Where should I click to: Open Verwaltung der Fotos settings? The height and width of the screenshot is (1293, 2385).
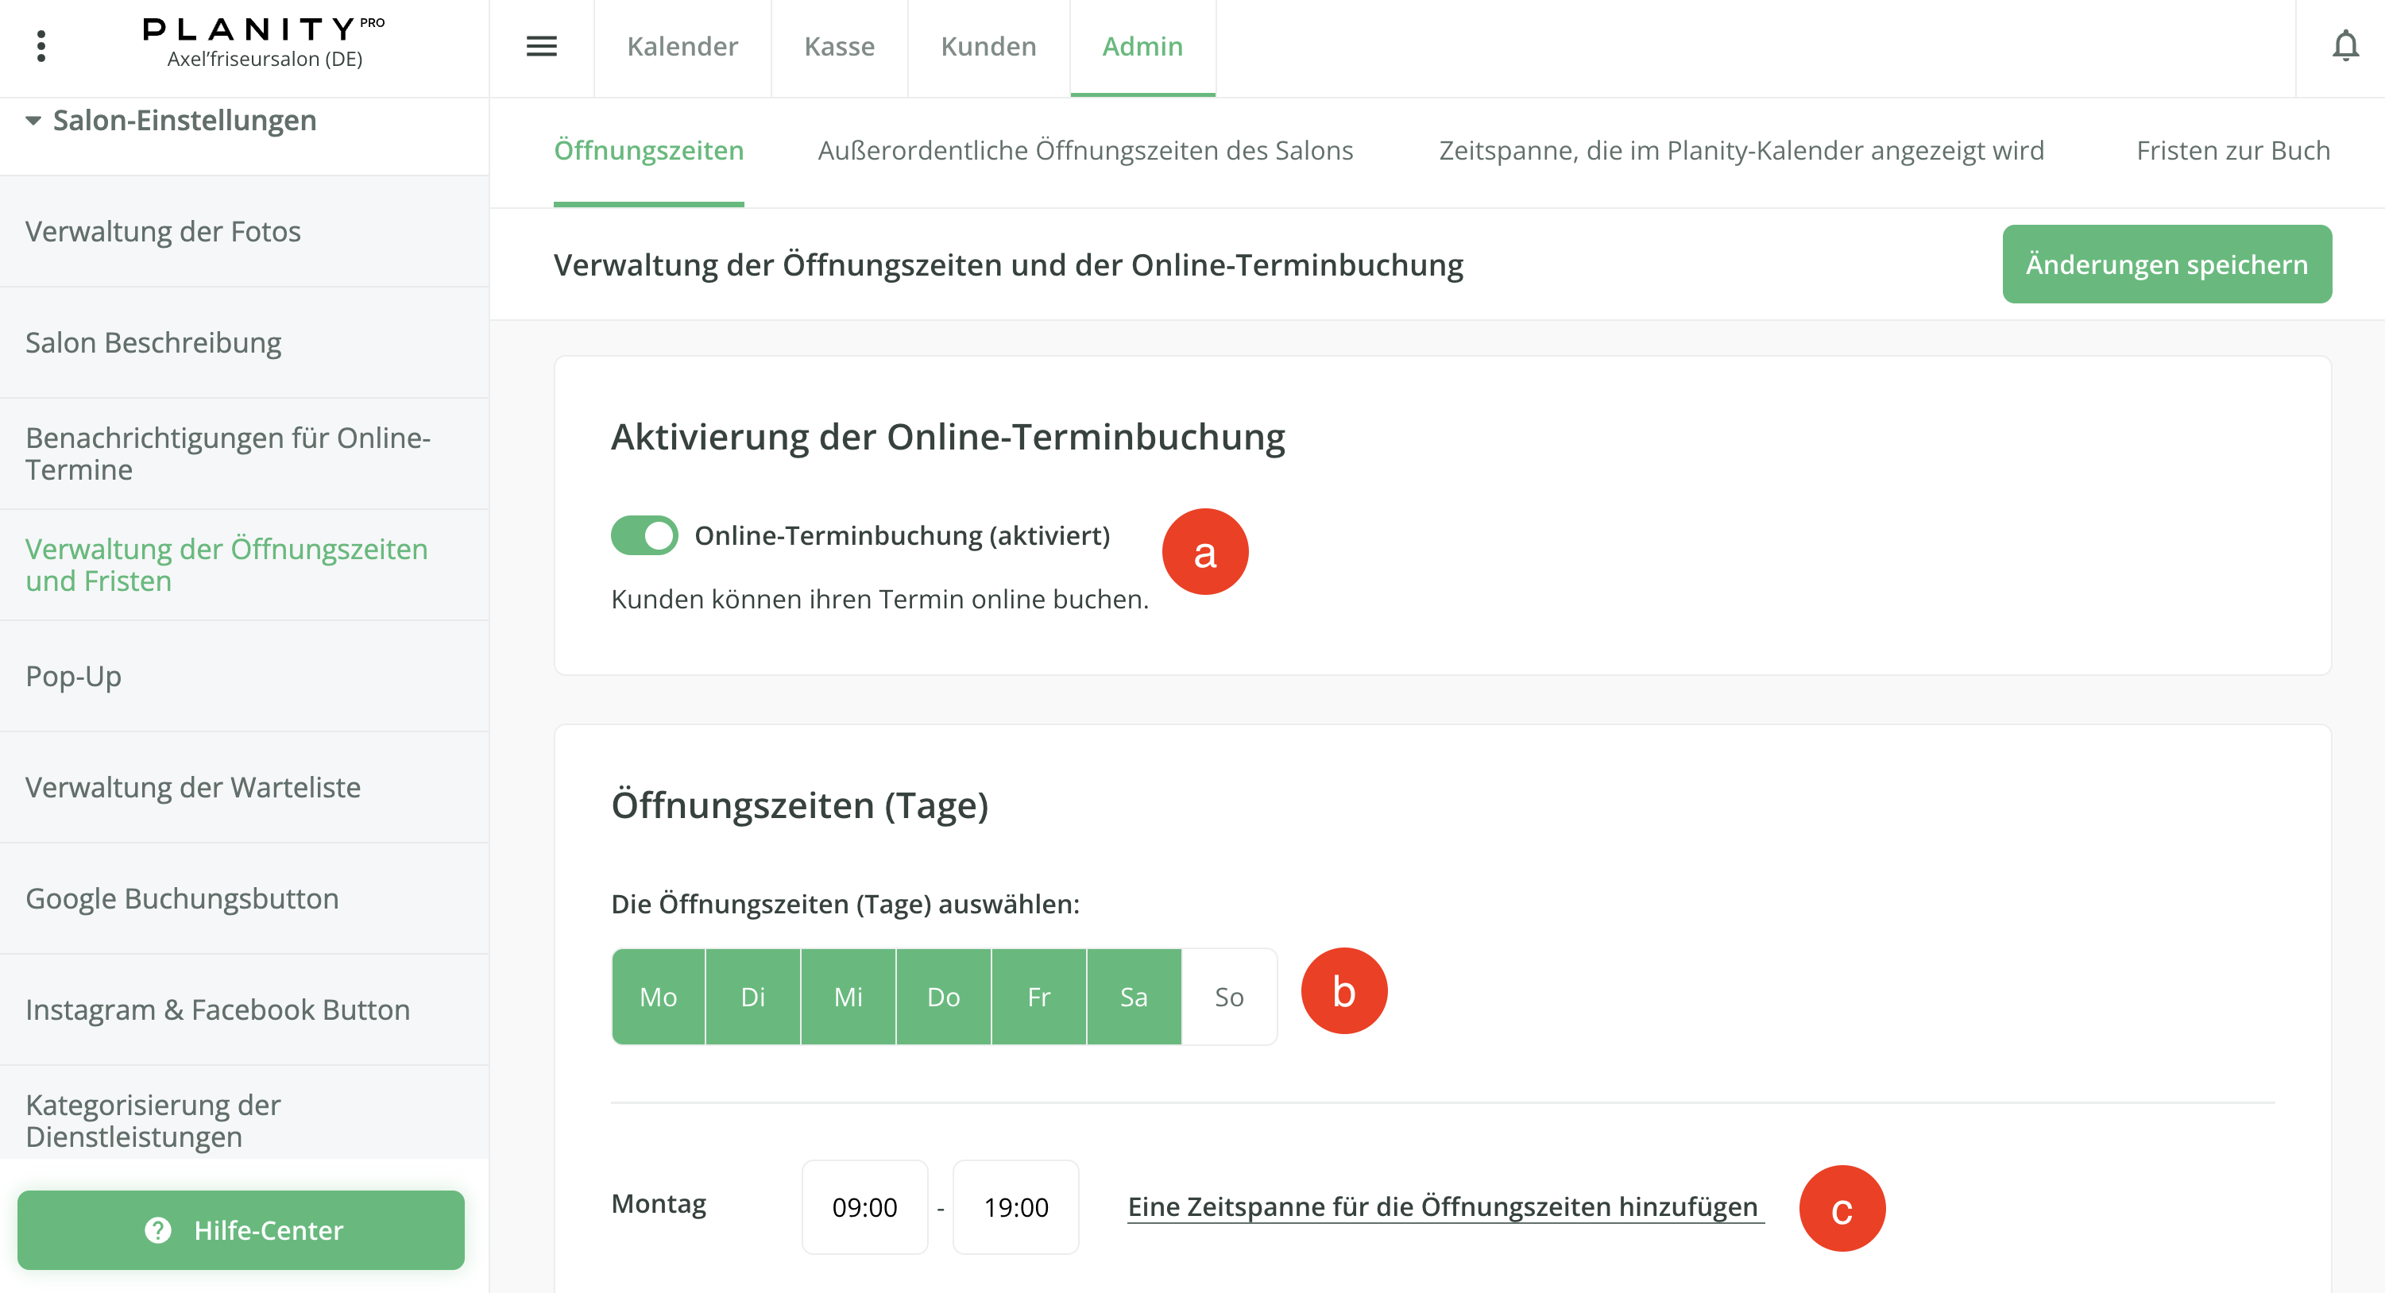pos(163,231)
